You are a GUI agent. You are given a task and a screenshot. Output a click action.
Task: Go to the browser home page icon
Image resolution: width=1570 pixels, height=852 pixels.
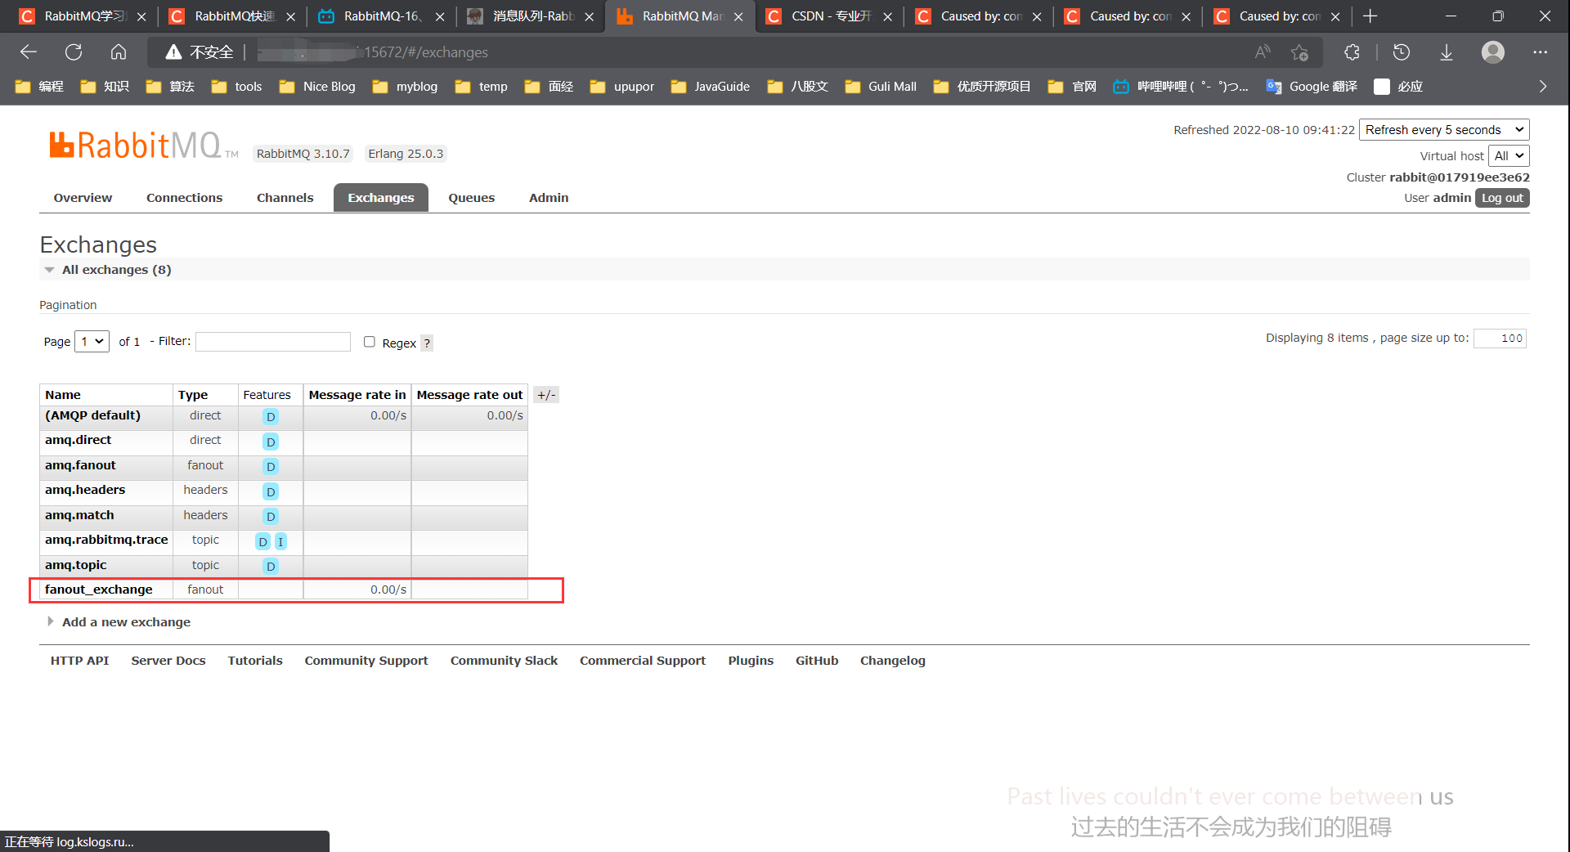point(119,52)
